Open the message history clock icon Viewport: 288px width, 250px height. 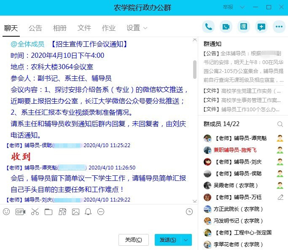[189, 212]
